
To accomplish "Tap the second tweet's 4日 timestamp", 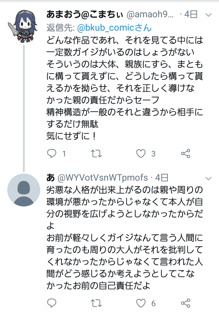I will click(x=162, y=178).
